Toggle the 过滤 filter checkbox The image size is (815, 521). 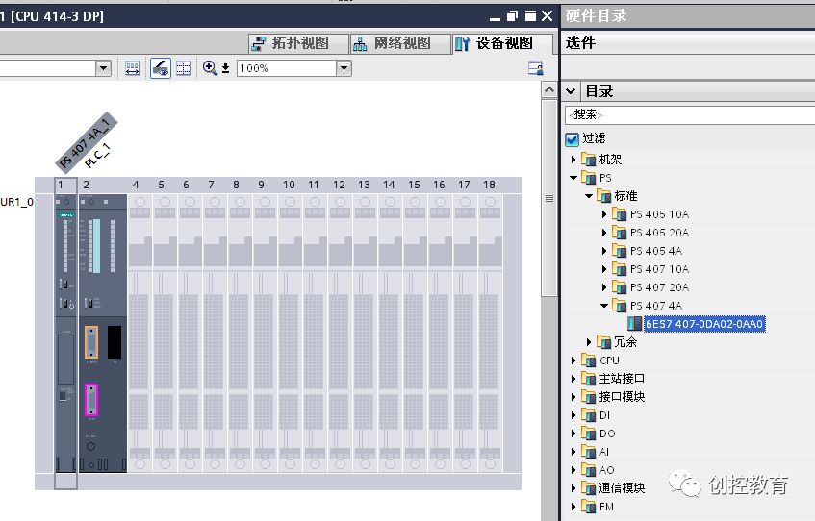[572, 138]
